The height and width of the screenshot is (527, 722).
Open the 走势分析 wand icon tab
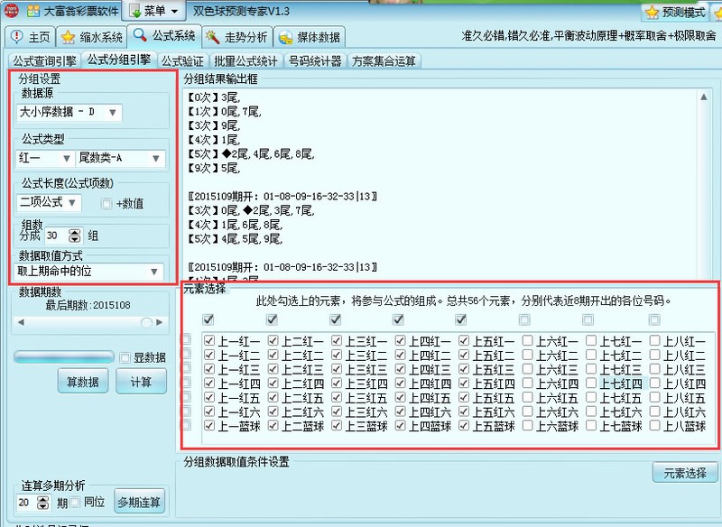[x=213, y=37]
